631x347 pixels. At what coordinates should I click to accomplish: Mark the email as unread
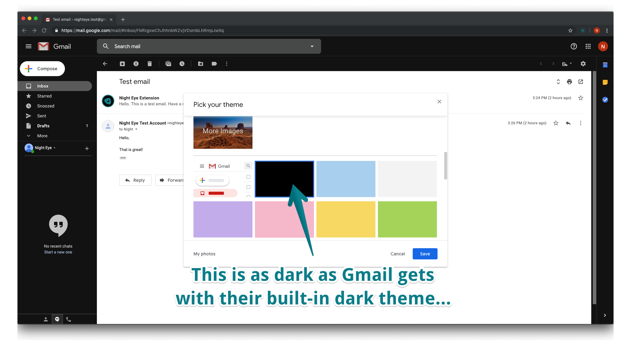click(x=168, y=64)
